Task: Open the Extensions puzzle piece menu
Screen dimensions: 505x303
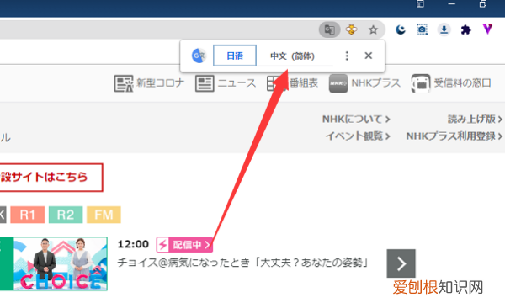Action: (x=465, y=30)
